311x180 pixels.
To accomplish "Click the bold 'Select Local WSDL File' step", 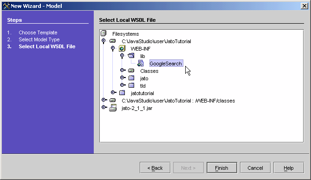I will point(47,46).
